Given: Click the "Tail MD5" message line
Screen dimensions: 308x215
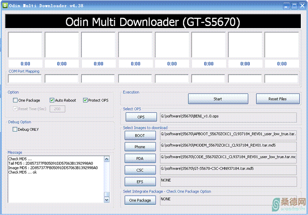Looking at the screenshot, I should click(x=51, y=163).
